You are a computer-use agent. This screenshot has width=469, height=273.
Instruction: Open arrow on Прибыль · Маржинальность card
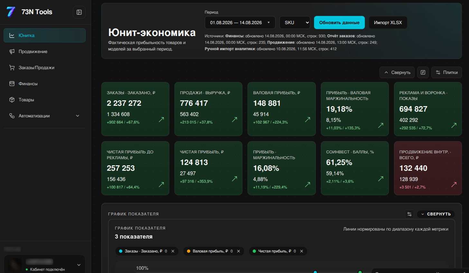click(307, 185)
